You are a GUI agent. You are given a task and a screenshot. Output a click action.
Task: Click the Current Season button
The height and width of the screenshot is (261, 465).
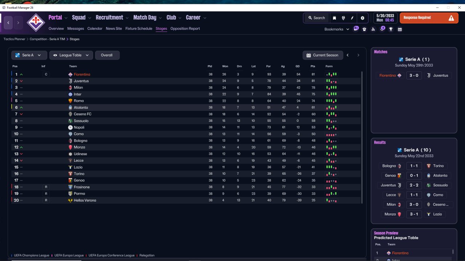tap(323, 55)
